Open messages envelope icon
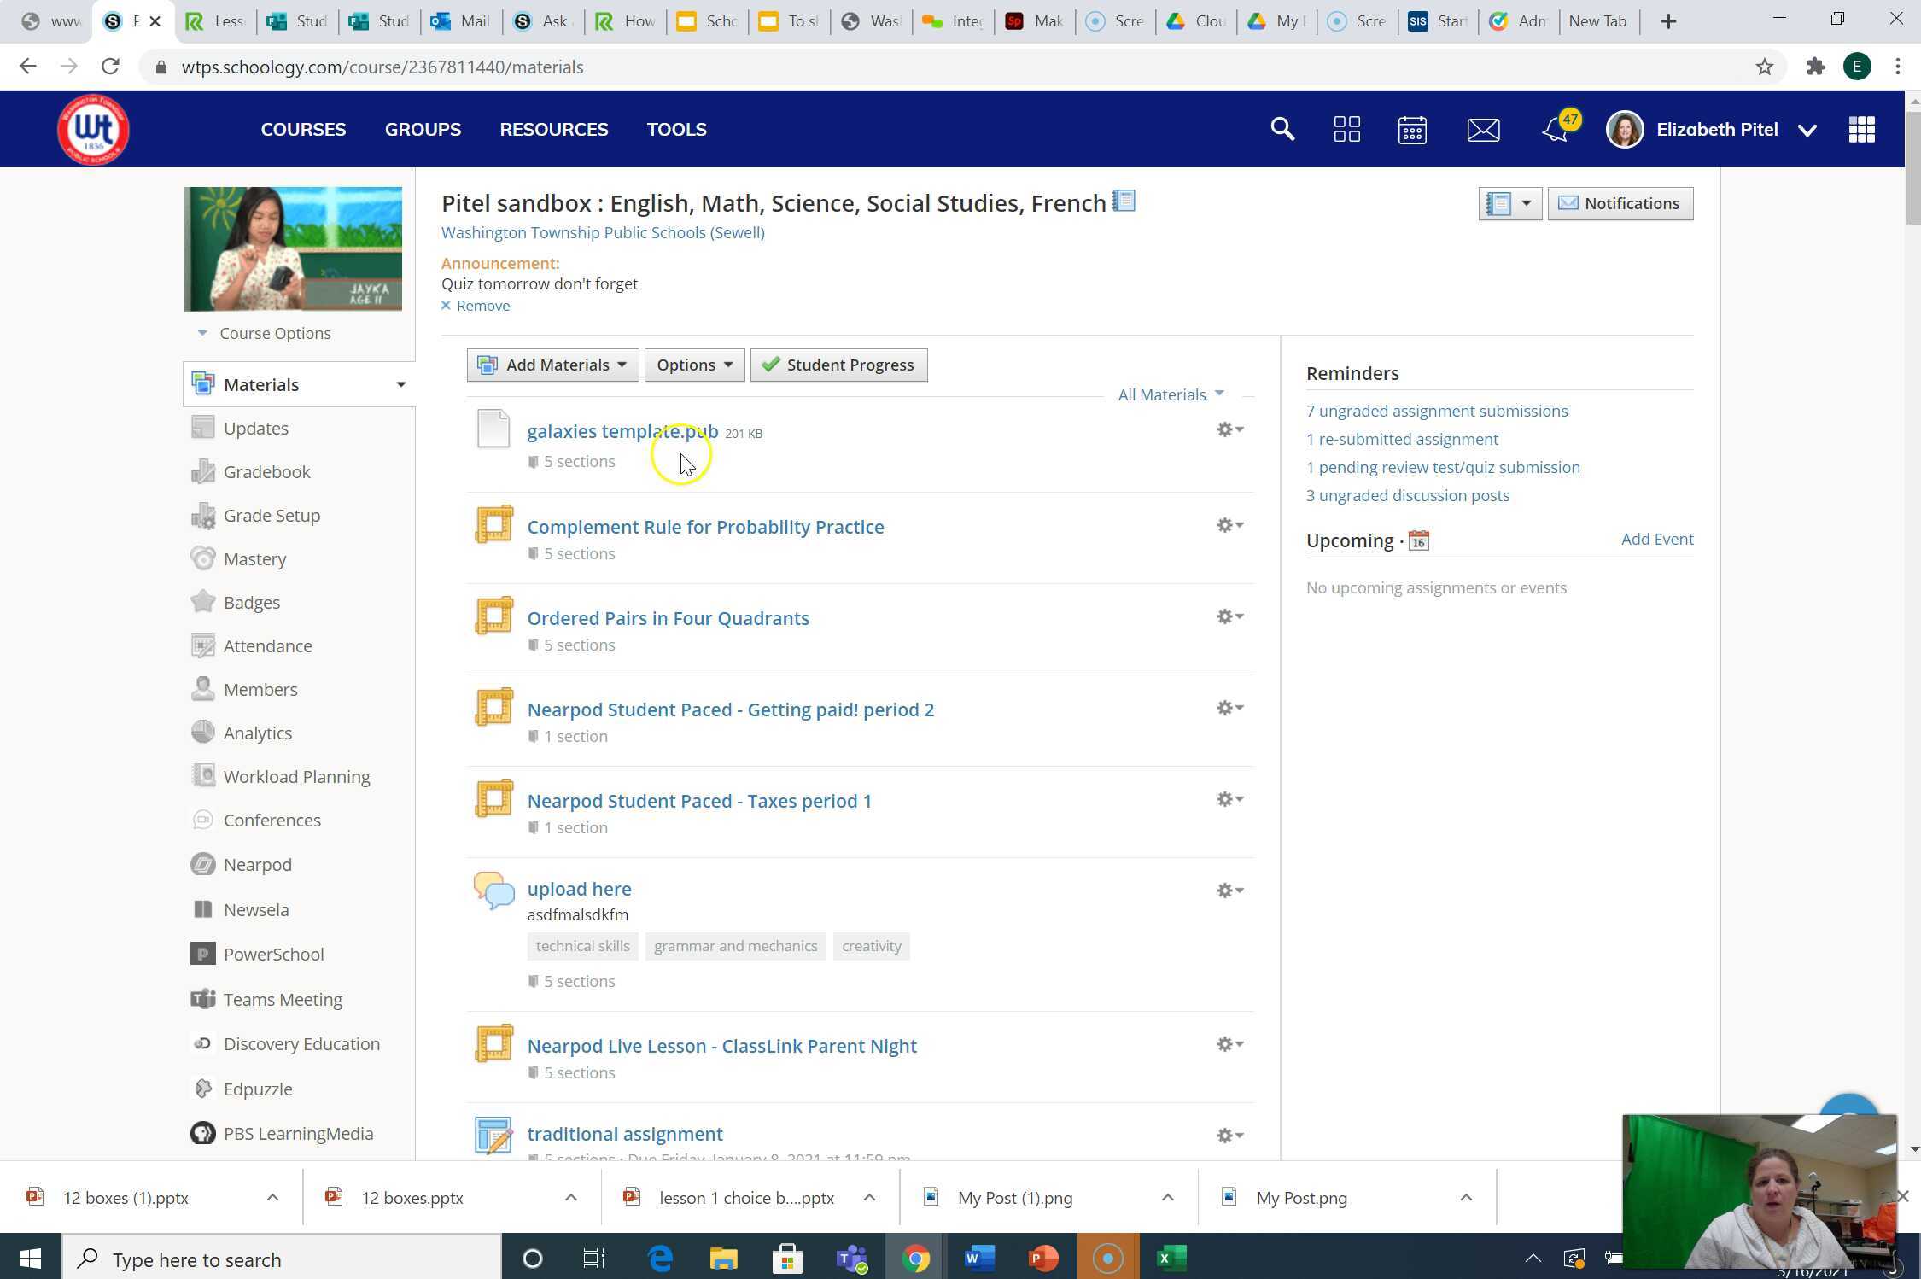This screenshot has width=1921, height=1279. point(1483,130)
